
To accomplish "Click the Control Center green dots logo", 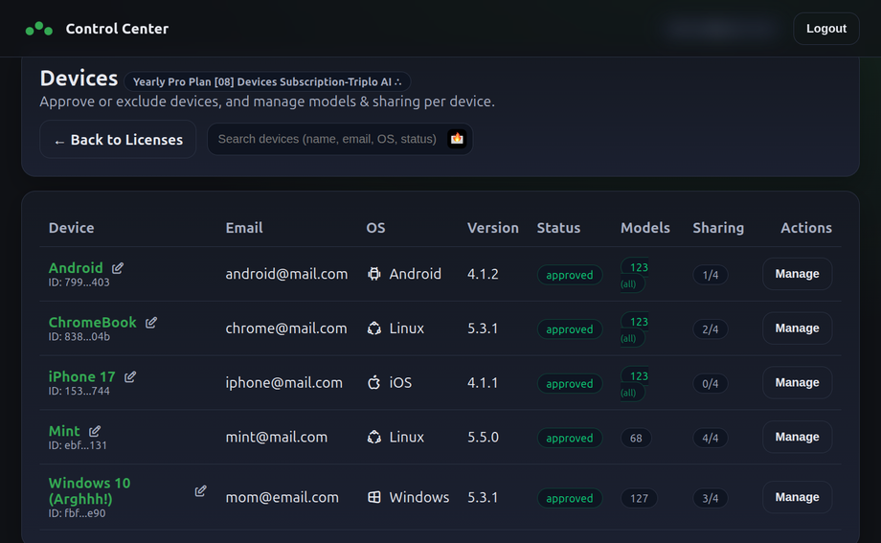I will tap(39, 29).
